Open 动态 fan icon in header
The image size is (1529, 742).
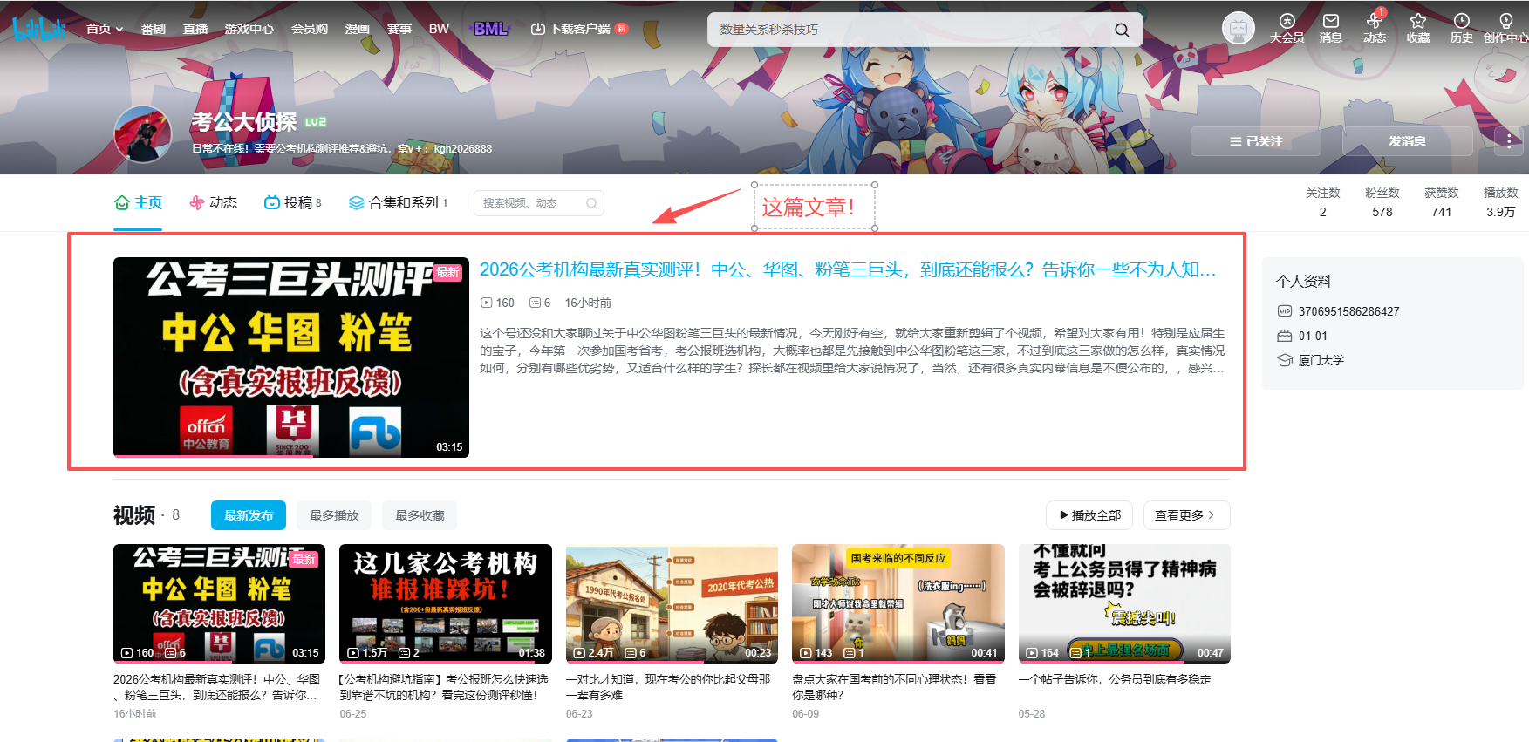[x=1375, y=28]
